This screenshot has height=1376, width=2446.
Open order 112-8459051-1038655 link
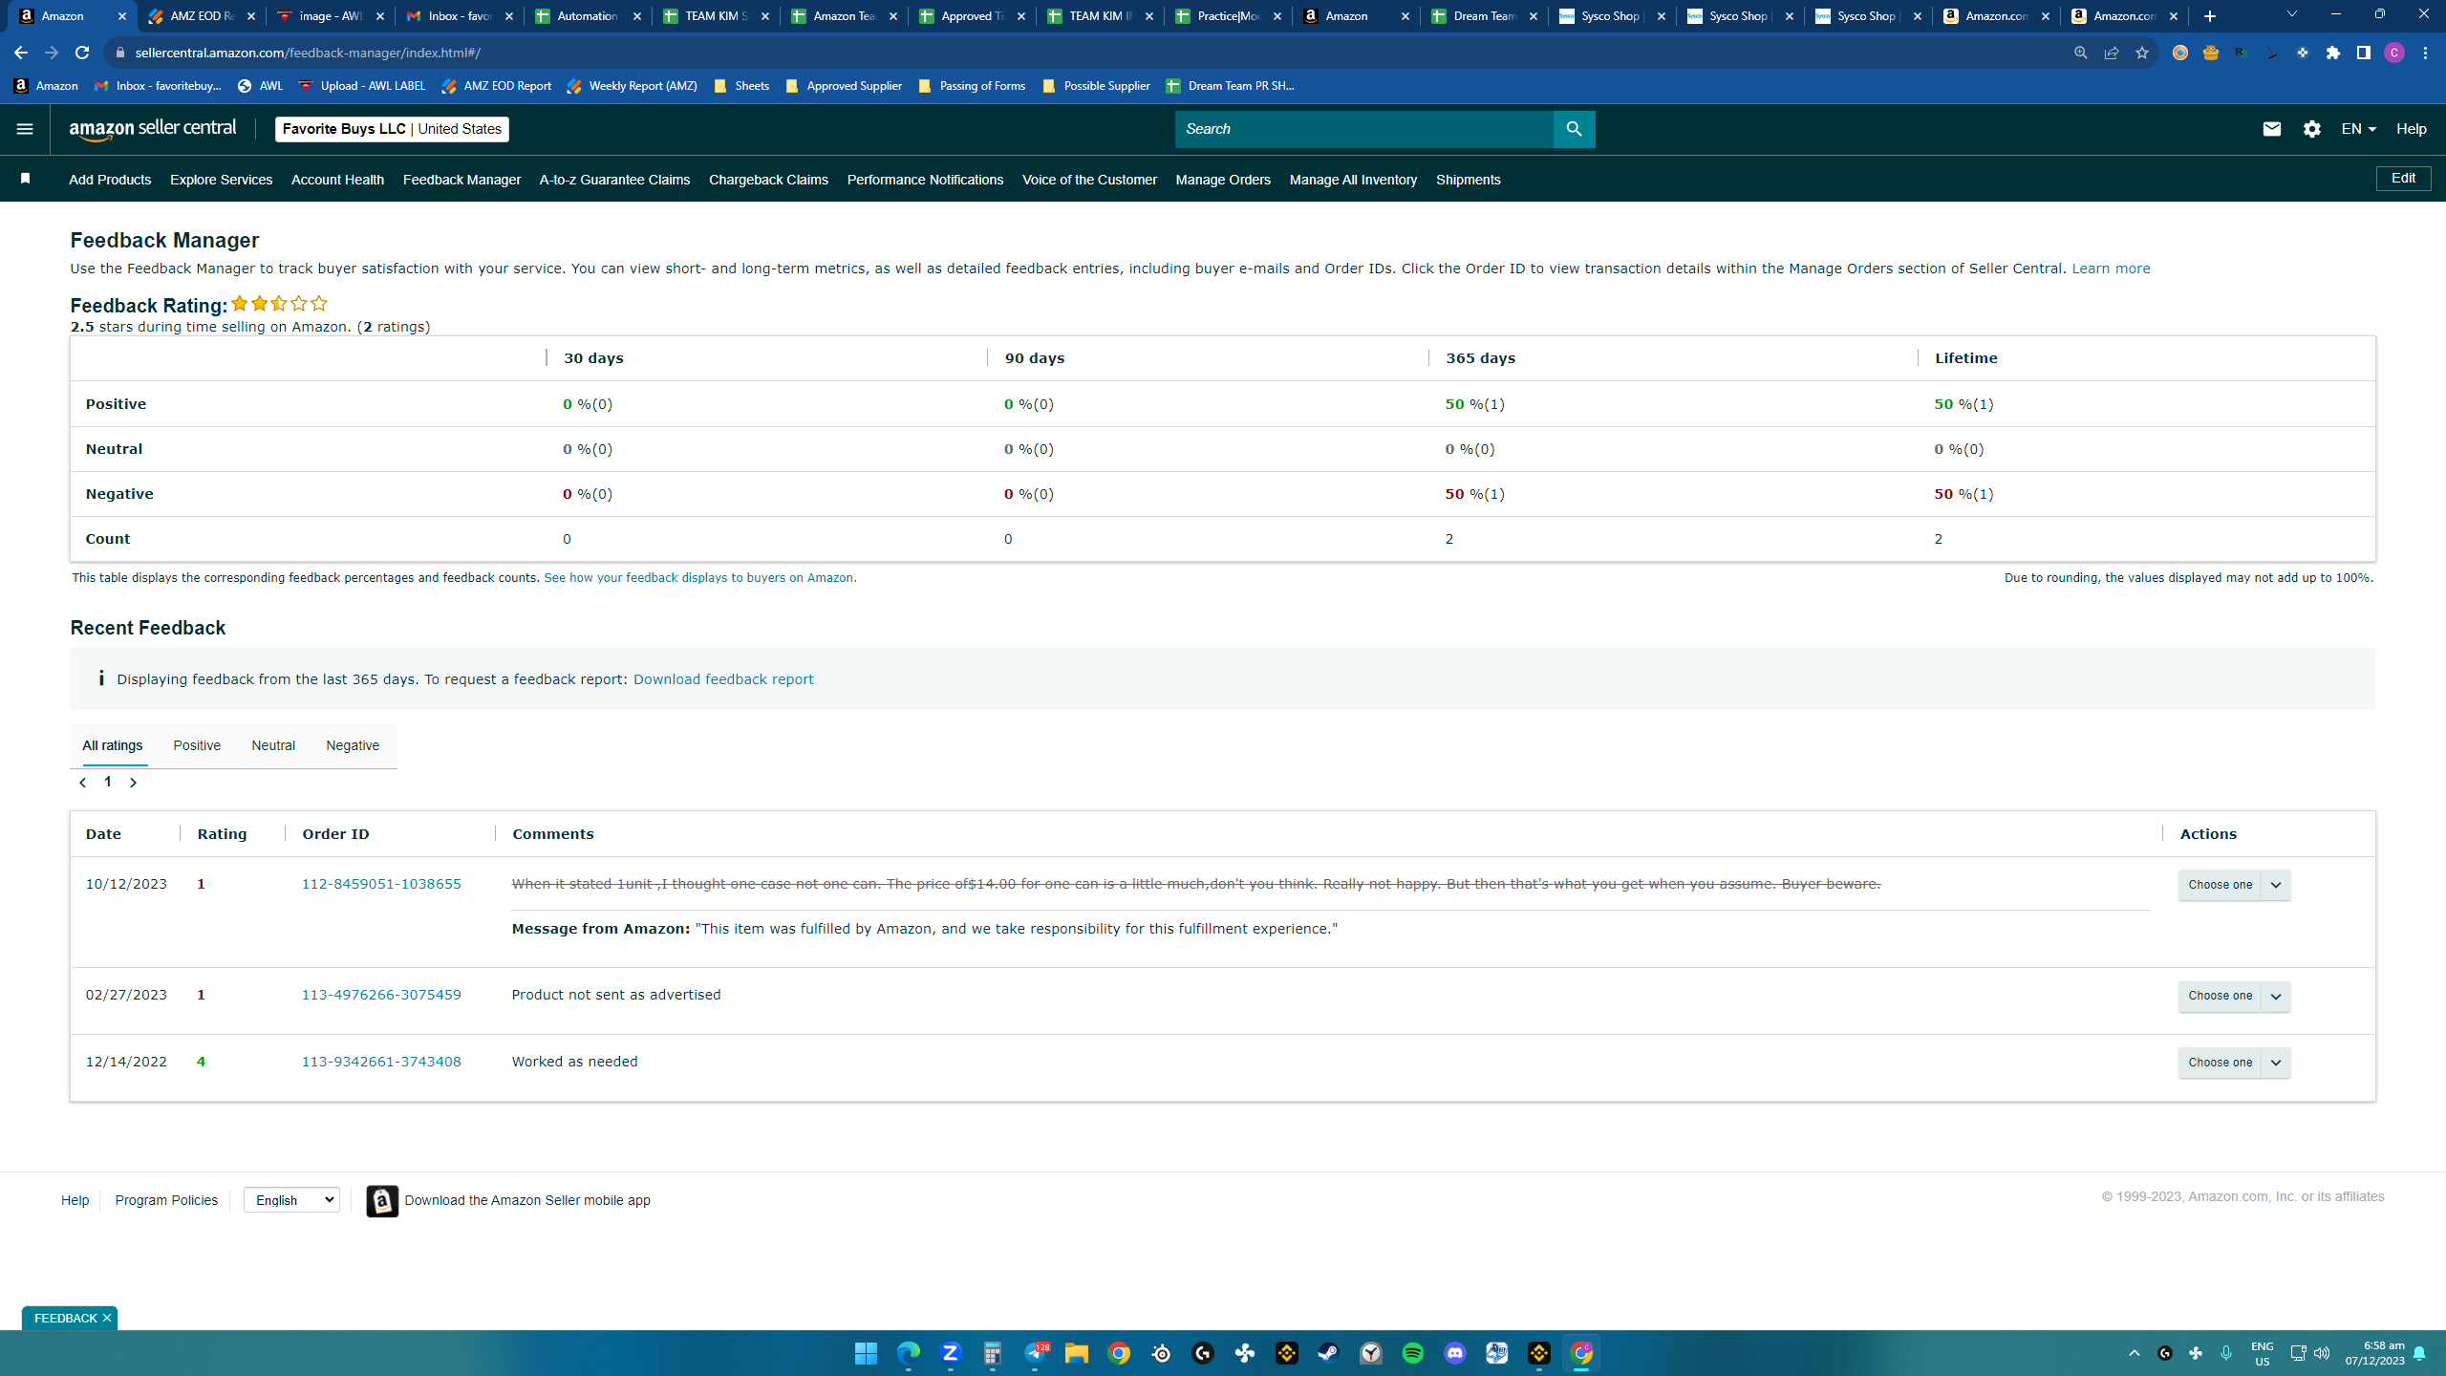point(381,884)
